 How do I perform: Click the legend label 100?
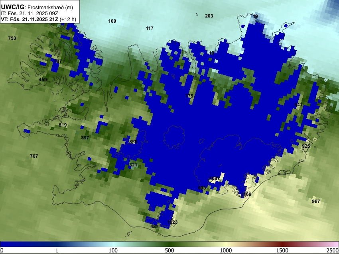(113, 251)
